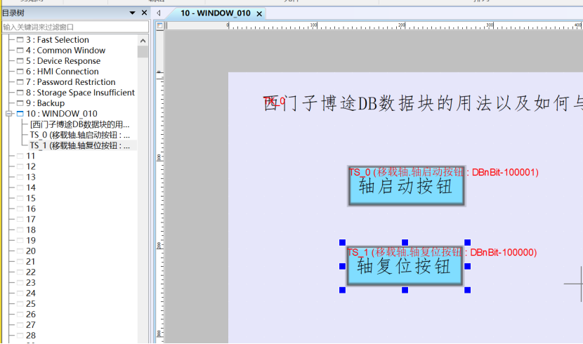Viewport: 583px width, 344px height.
Task: Open the directory tree panel dropdown arrow
Action: point(132,13)
